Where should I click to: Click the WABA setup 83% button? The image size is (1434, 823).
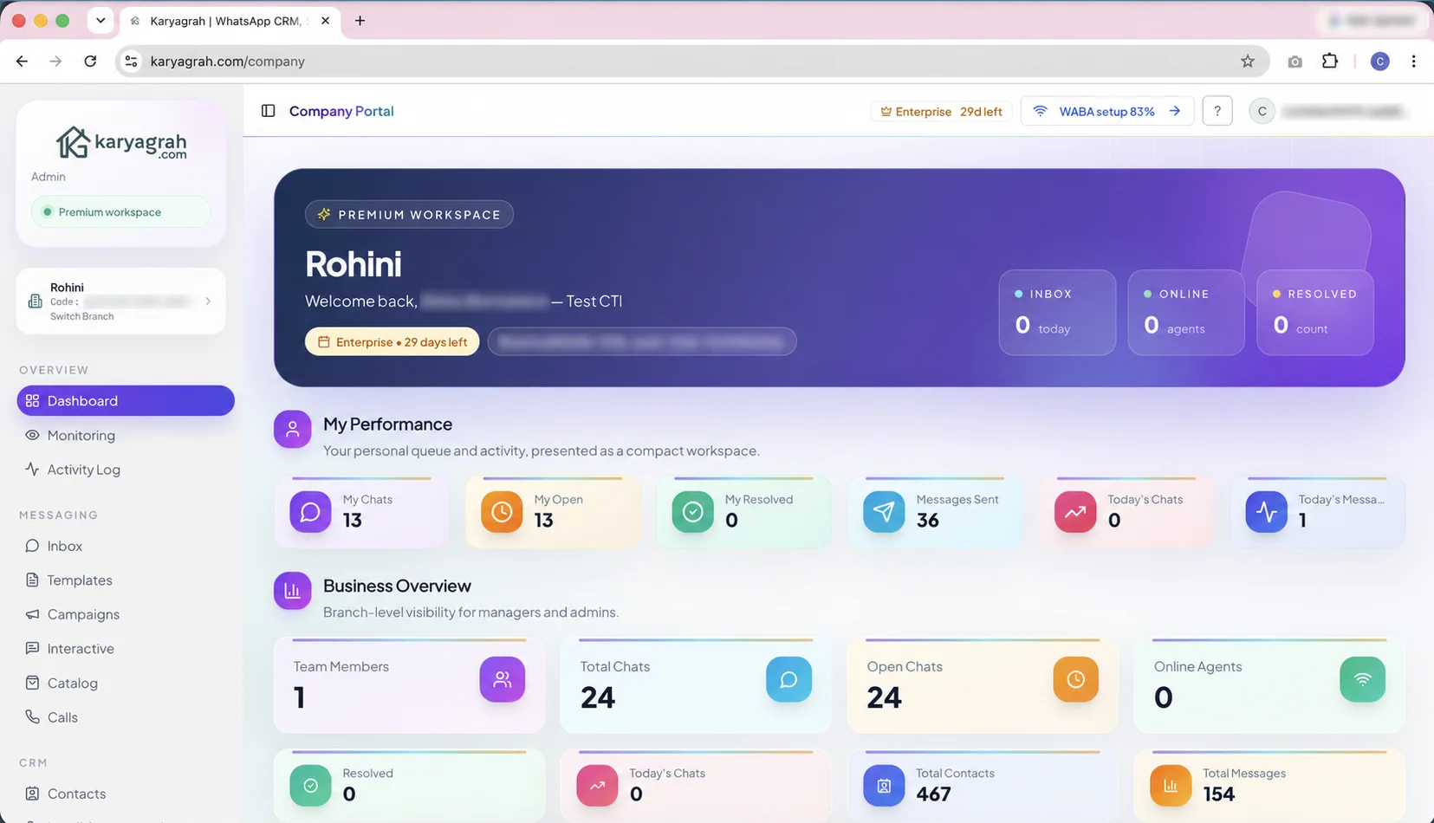click(x=1107, y=111)
